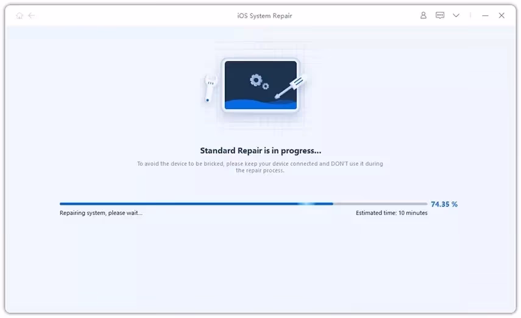Click the Home icon in title bar
This screenshot has width=521, height=318.
[19, 15]
